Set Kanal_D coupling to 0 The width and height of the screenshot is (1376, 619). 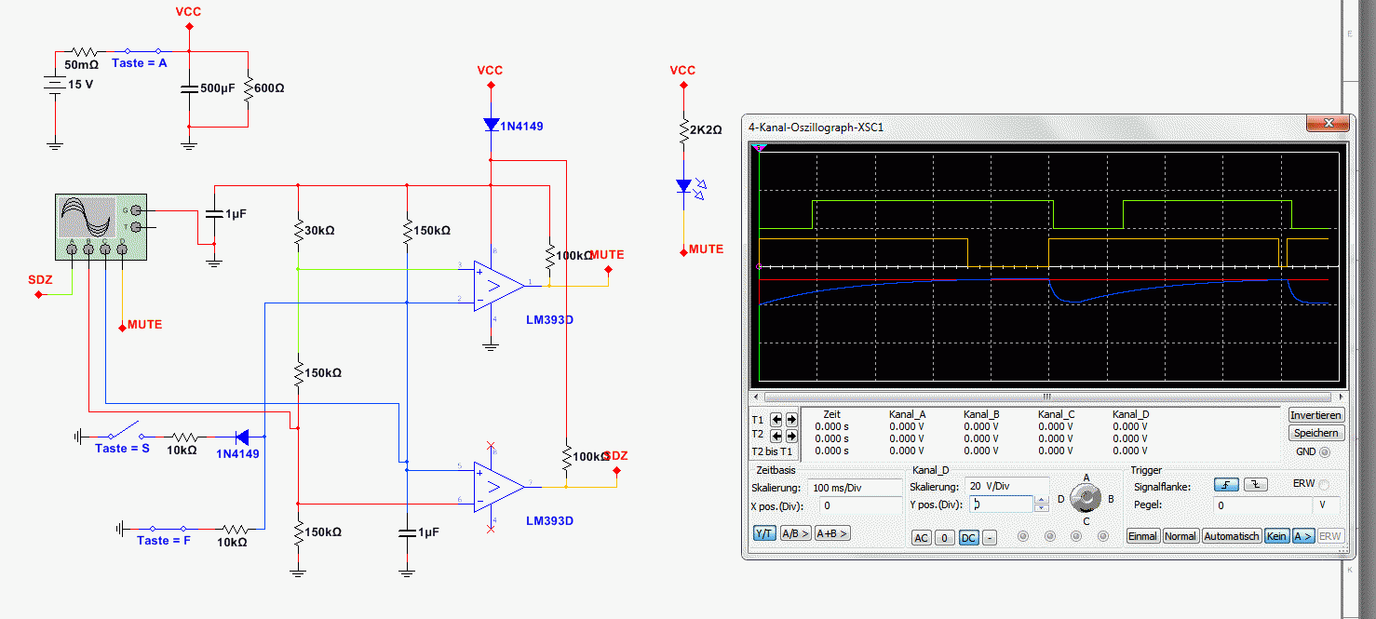[944, 537]
